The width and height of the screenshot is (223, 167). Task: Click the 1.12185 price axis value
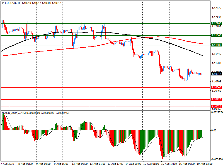[217, 26]
